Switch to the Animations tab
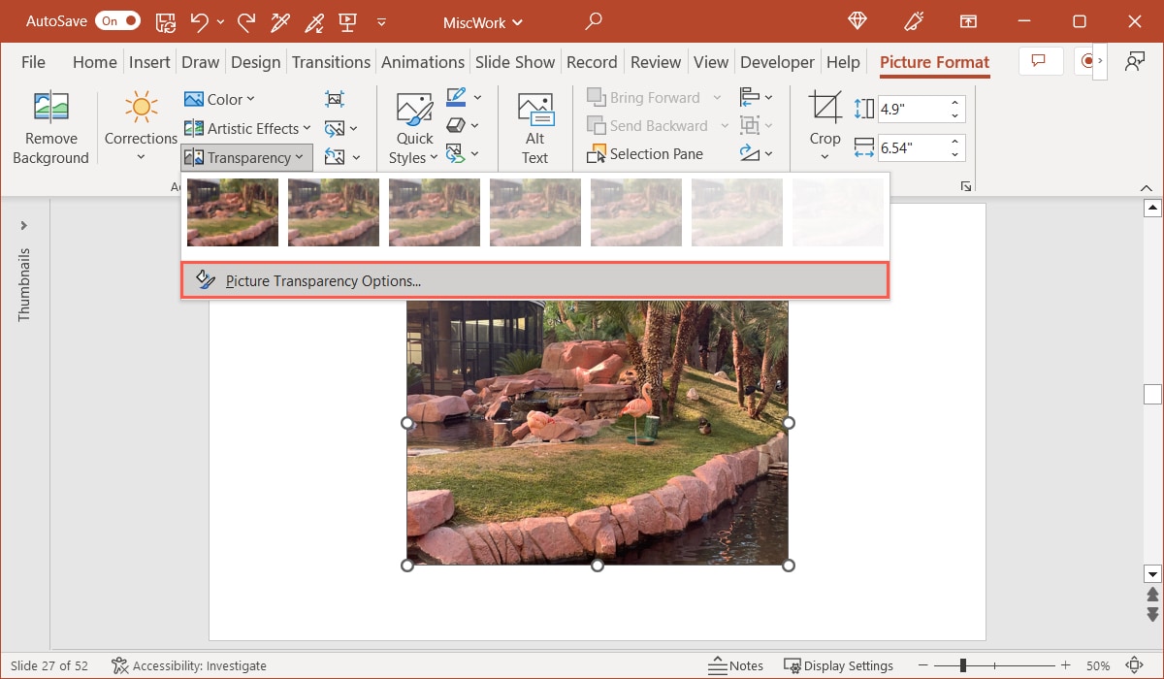The image size is (1164, 679). (x=423, y=61)
